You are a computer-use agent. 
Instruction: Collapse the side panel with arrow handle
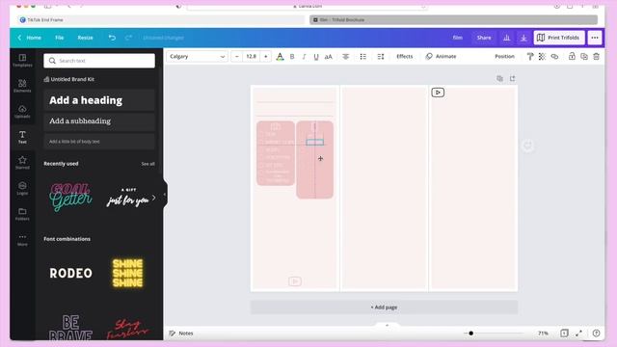165,195
